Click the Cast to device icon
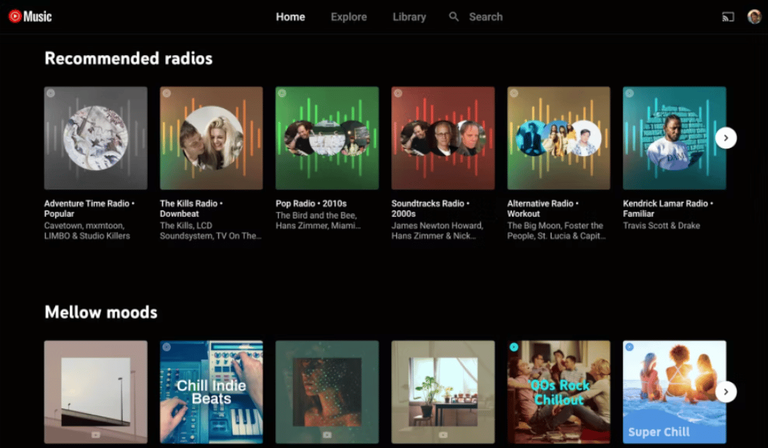This screenshot has height=448, width=768. [728, 17]
